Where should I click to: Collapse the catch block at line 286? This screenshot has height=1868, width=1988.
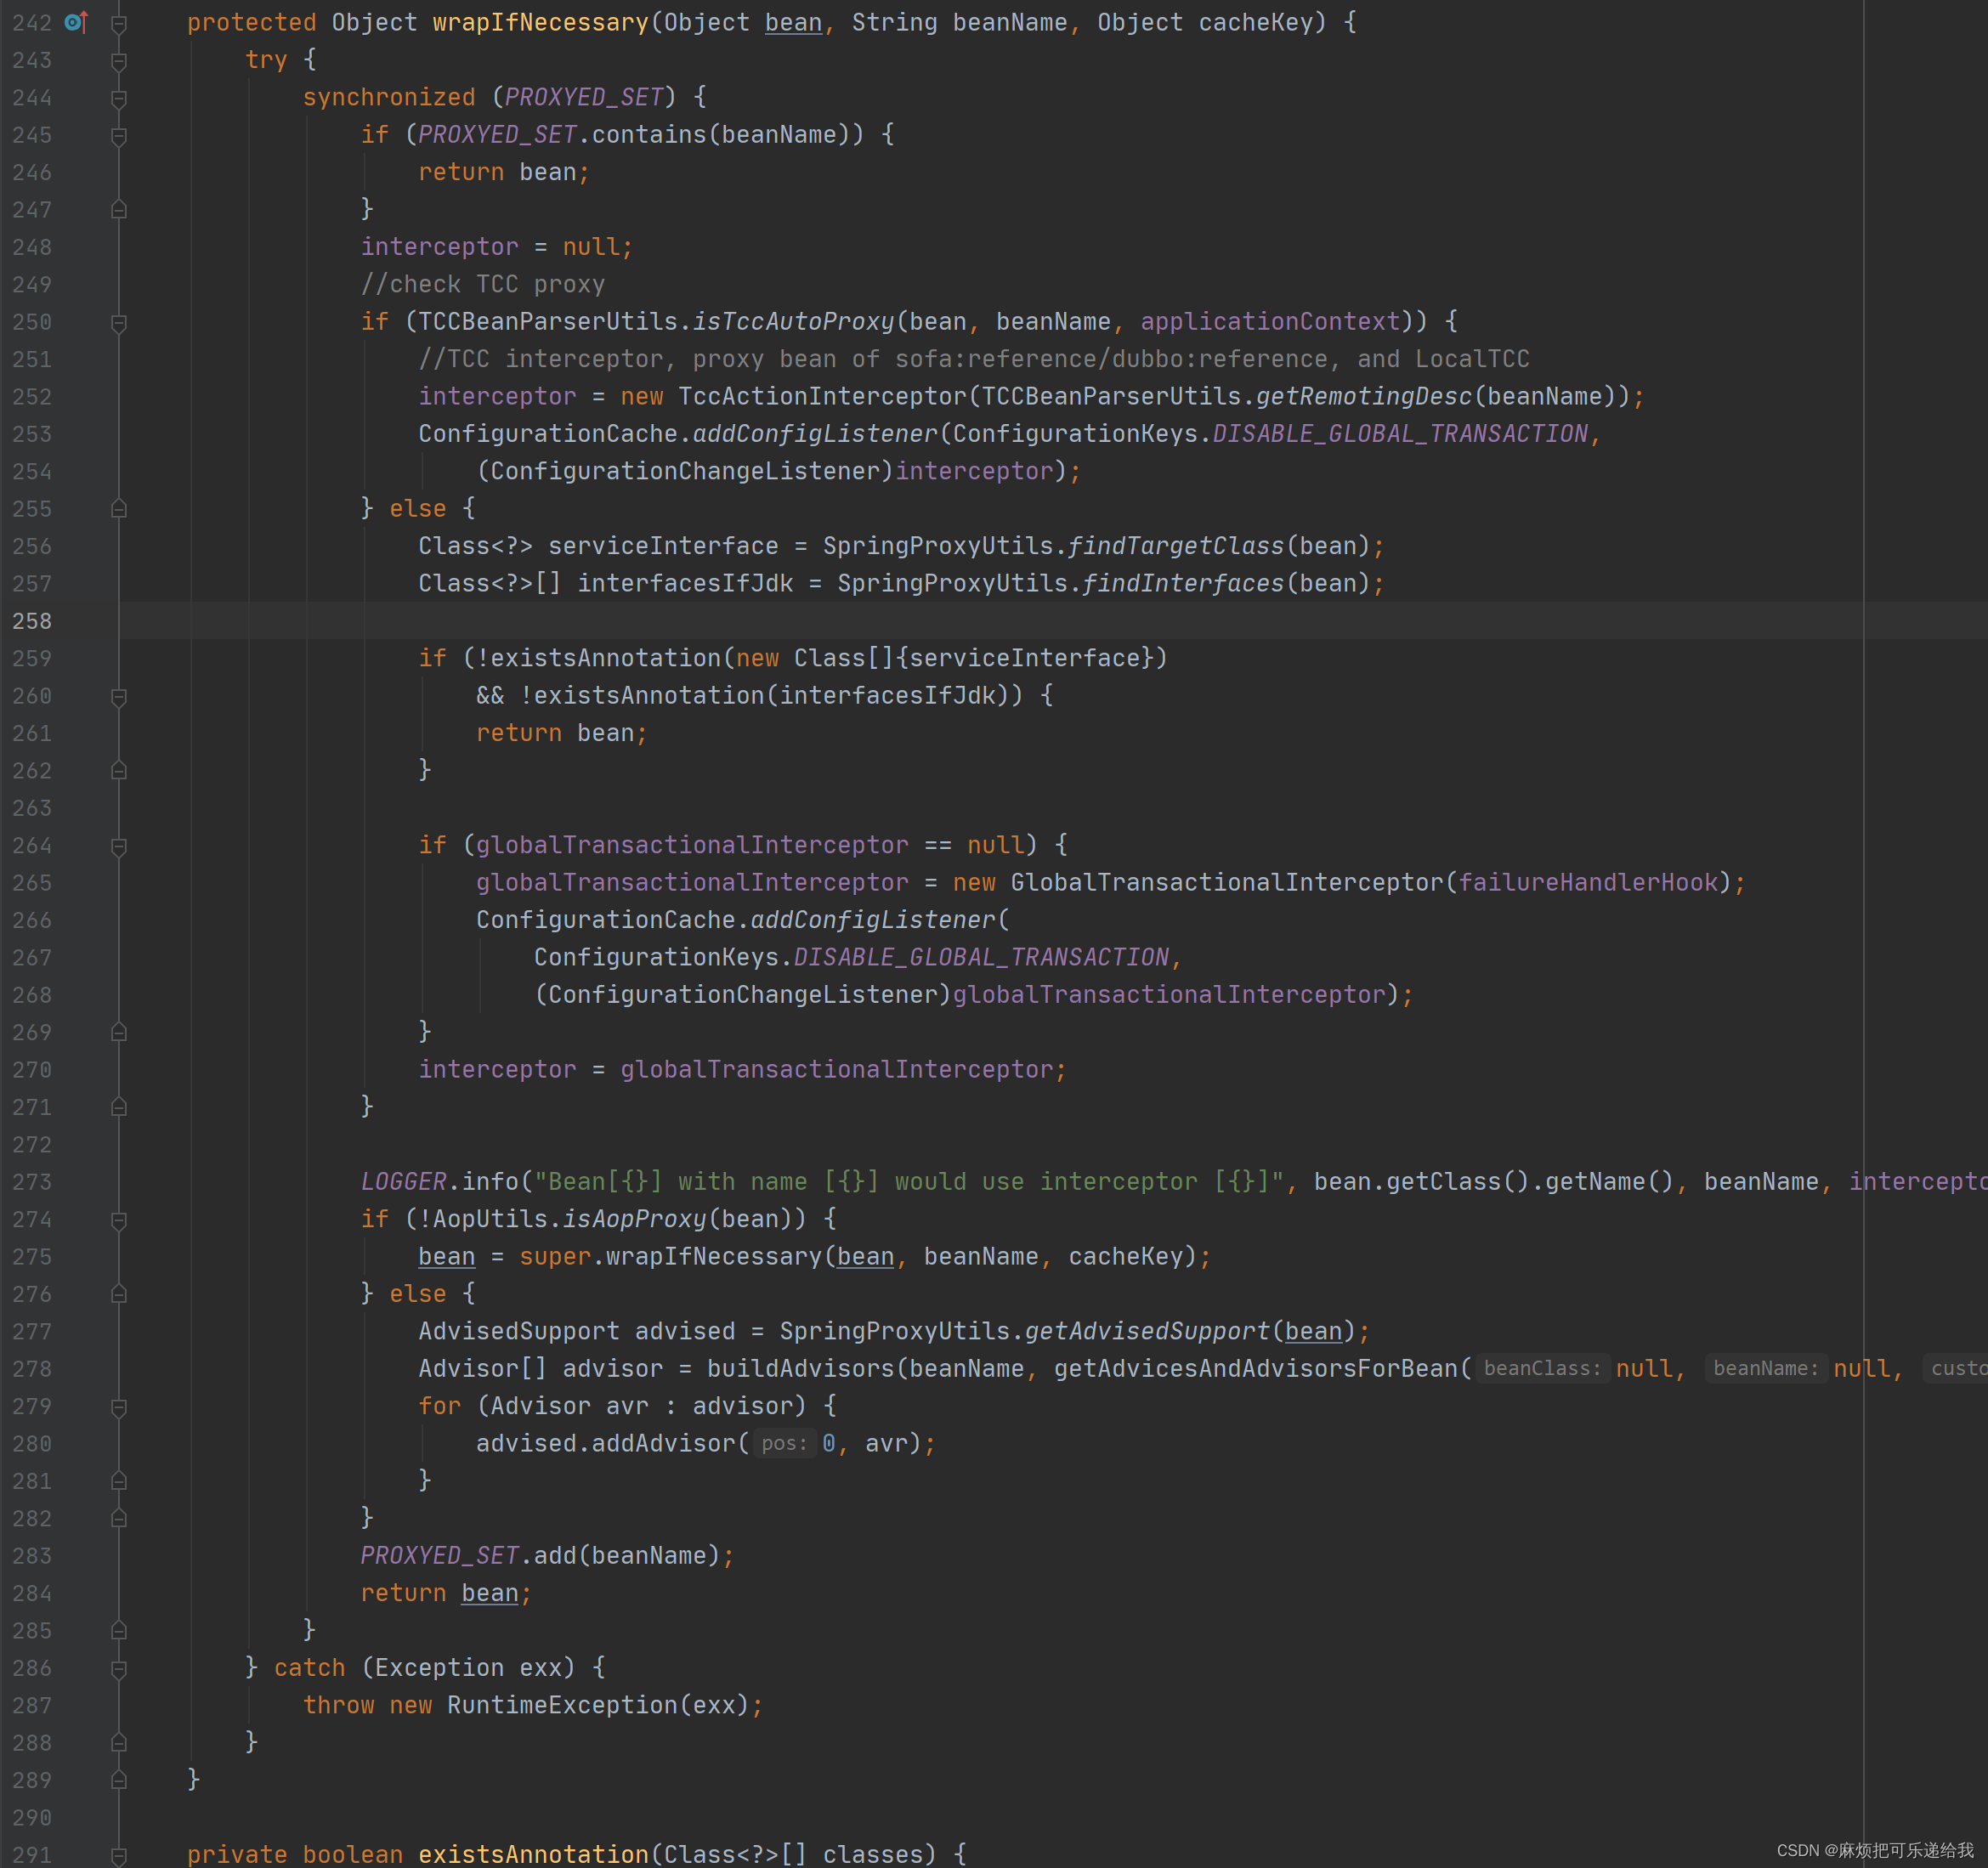[119, 1668]
